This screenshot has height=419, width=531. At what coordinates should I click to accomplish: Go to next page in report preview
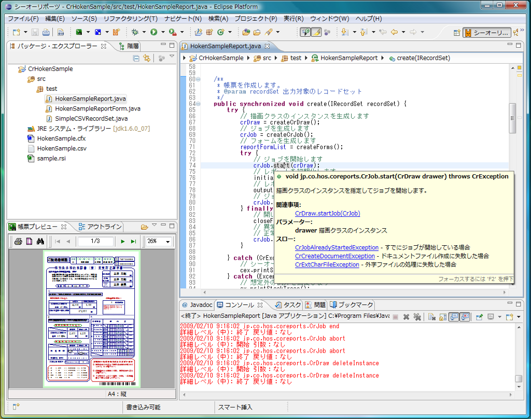[122, 242]
